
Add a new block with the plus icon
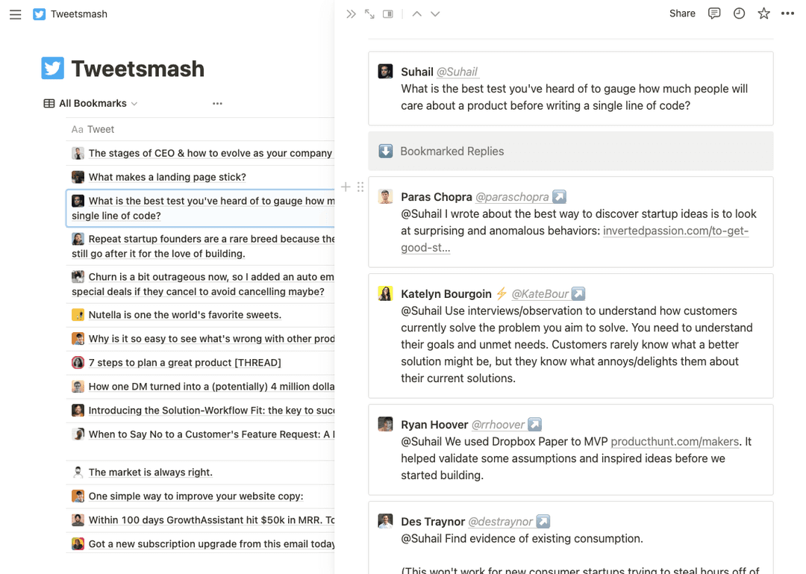(345, 187)
